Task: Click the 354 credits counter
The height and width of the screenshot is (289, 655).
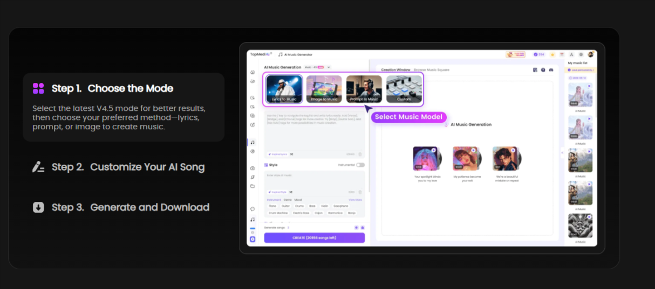Action: 538,54
